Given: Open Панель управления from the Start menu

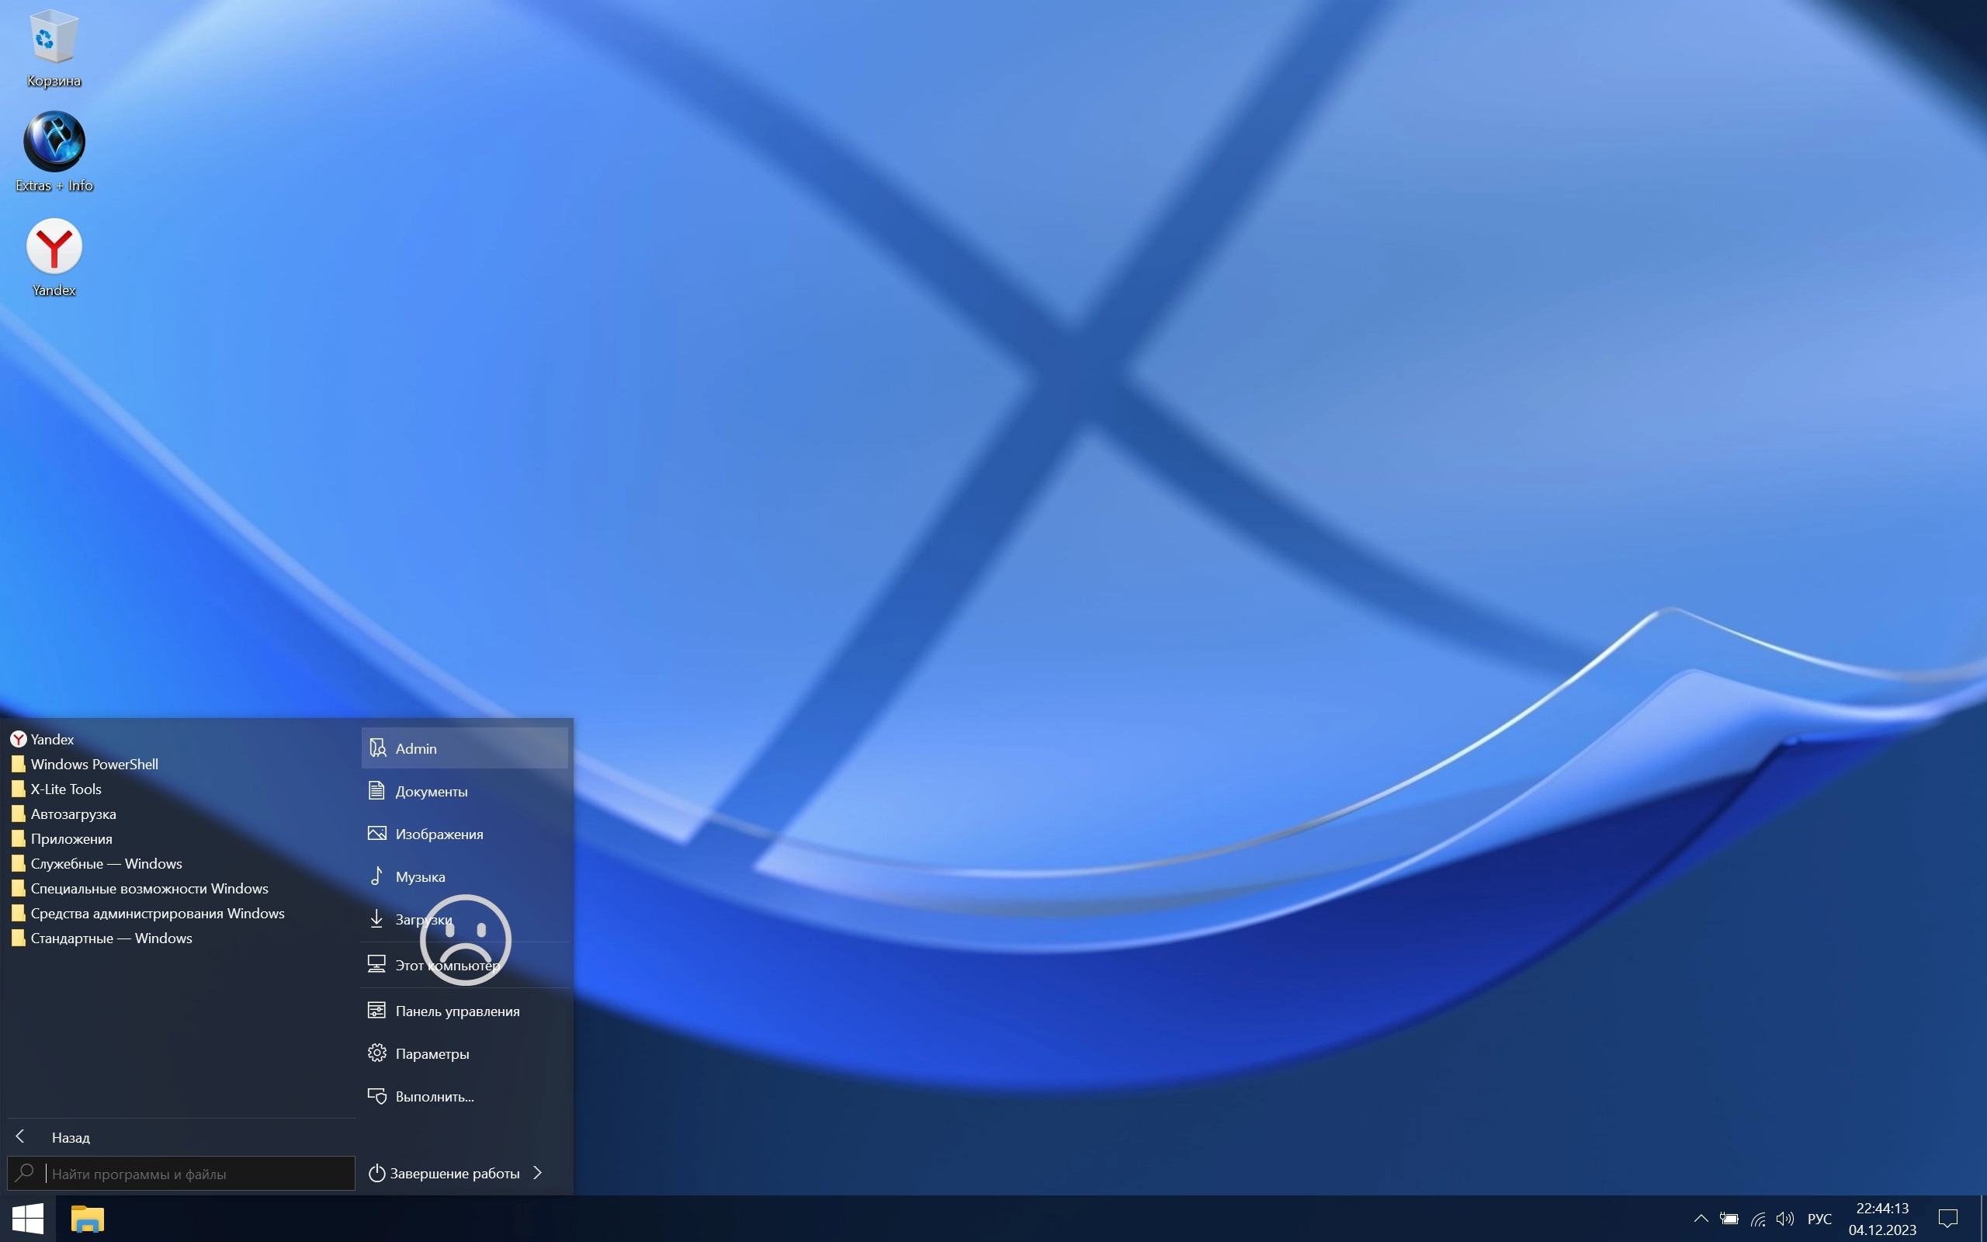Looking at the screenshot, I should pyautogui.click(x=456, y=1011).
